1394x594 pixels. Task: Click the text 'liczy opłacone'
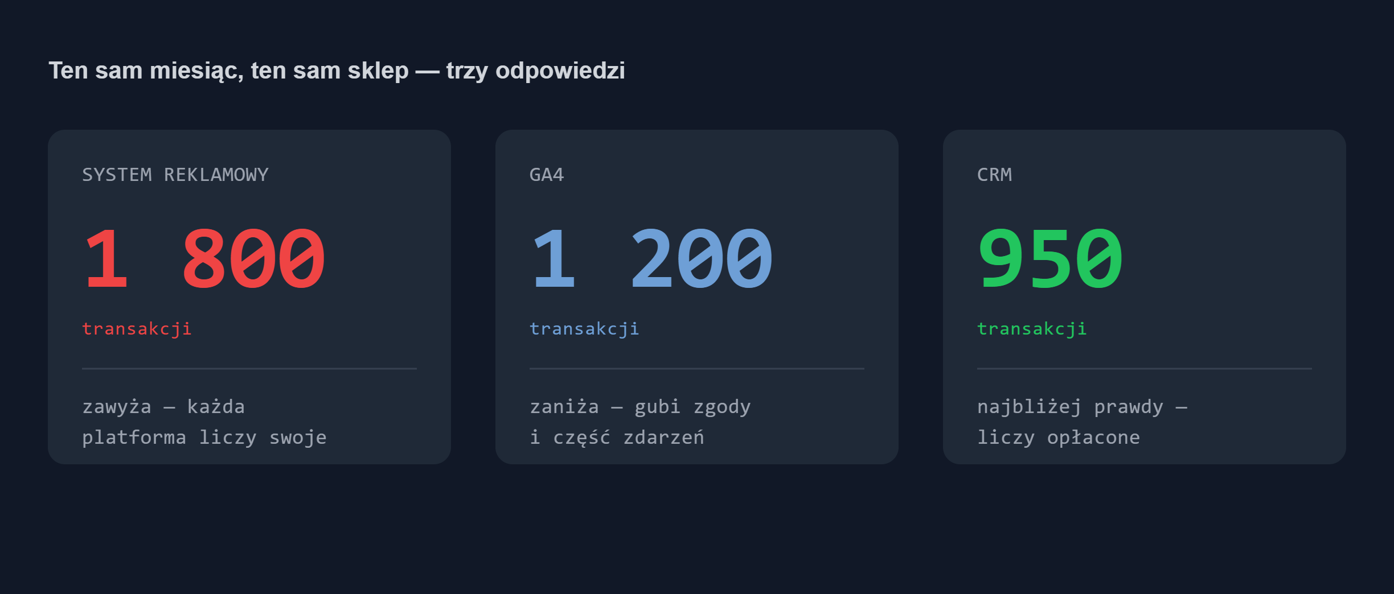point(1059,438)
